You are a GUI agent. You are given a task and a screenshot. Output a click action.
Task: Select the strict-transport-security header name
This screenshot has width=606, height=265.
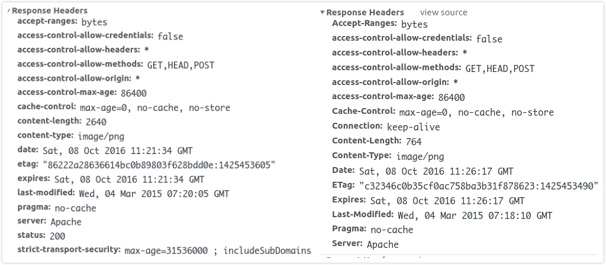69,250
